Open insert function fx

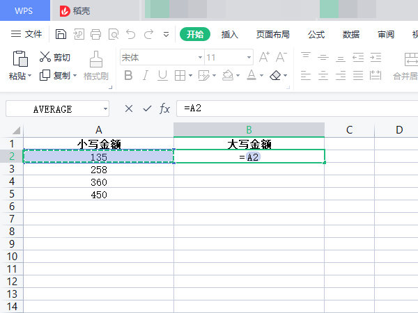(x=164, y=109)
